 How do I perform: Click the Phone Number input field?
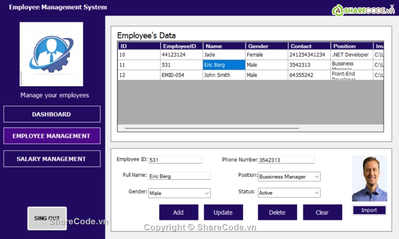(x=286, y=160)
